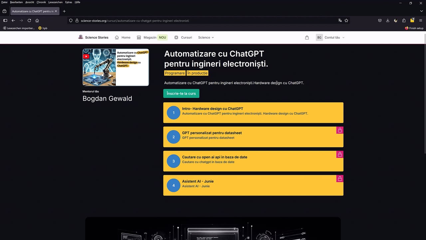Expand the Science dropdown menu
Viewport: 426px width, 240px height.
(206, 37)
